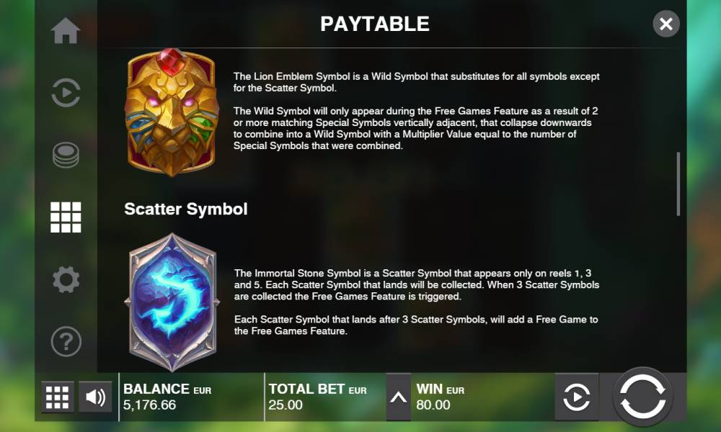
Task: Click the Win amount 80.00 display
Action: click(x=433, y=405)
